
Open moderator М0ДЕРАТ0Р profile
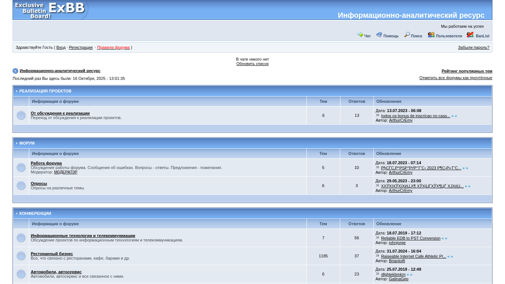[66, 172]
